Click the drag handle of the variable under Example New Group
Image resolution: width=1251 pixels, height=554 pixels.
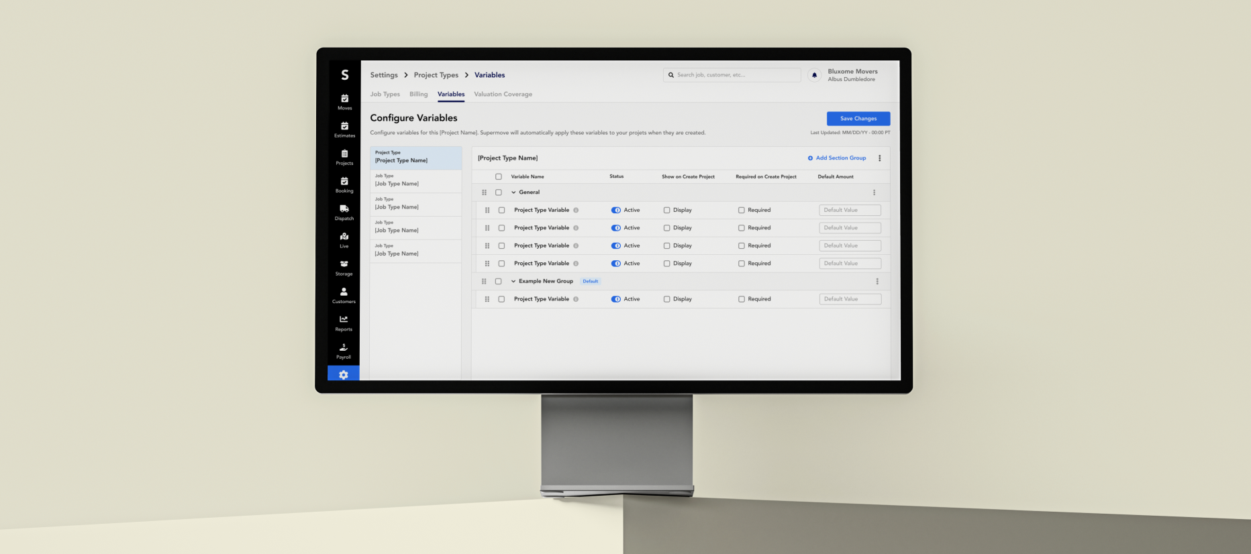click(487, 299)
